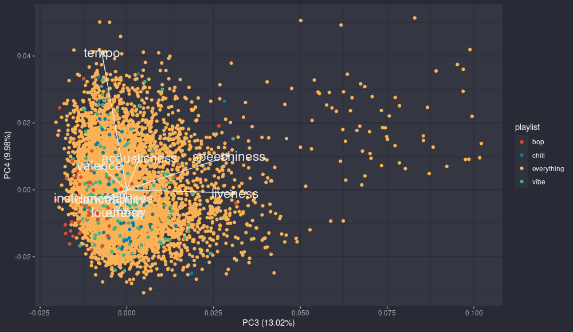Click the blue chill legend dot
Image resolution: width=573 pixels, height=332 pixels.
[521, 155]
